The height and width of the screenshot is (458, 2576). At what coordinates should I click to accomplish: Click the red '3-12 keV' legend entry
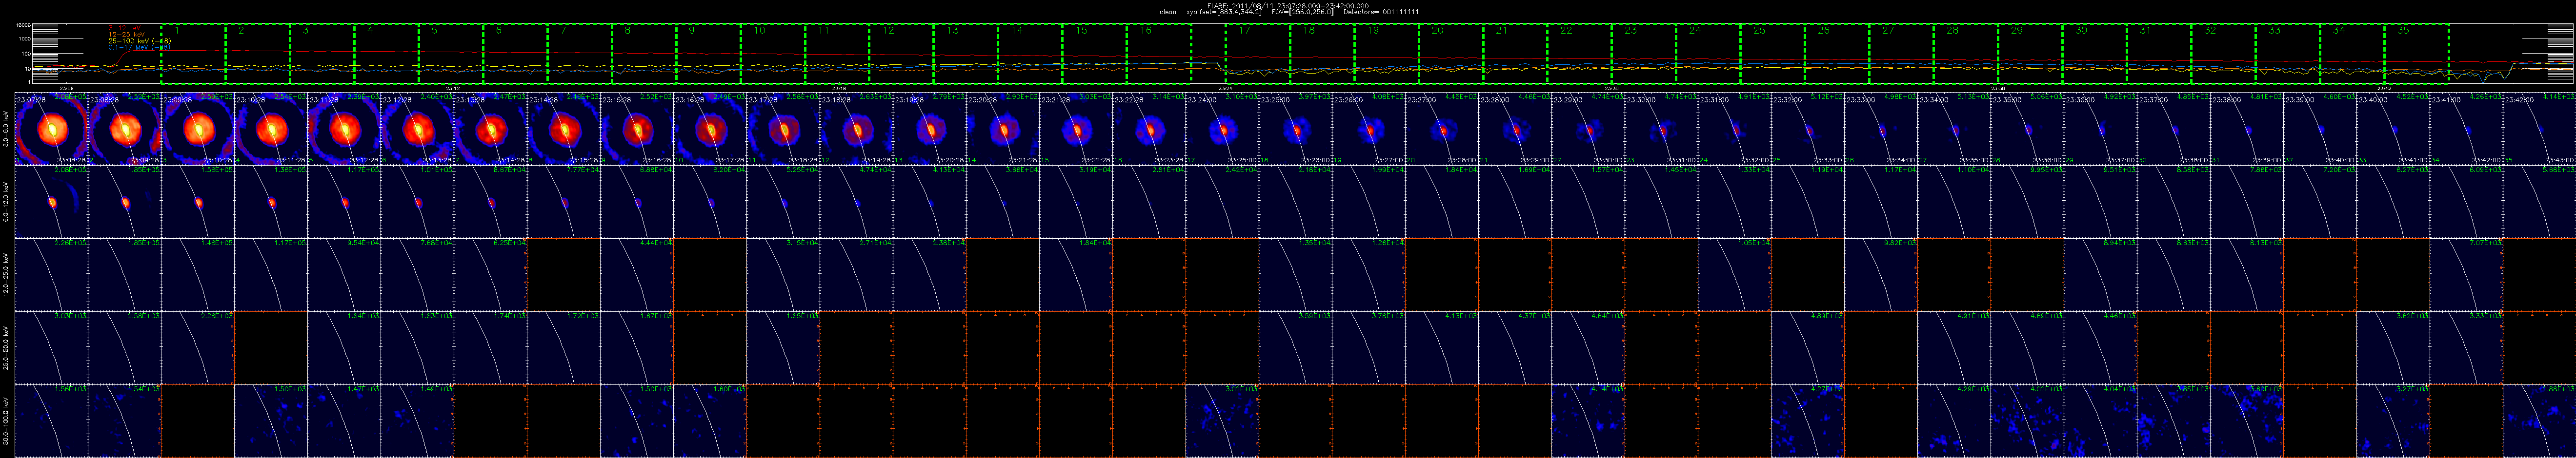tap(125, 28)
